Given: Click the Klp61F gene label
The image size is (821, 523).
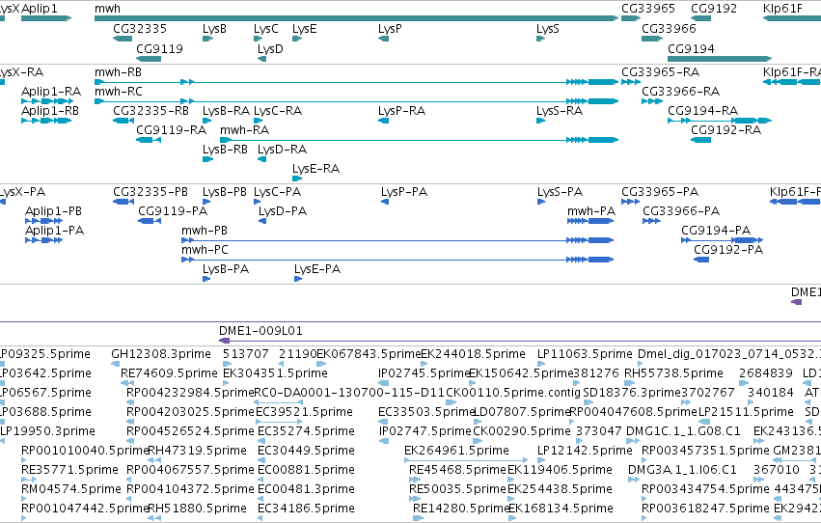Looking at the screenshot, I should coord(782,9).
